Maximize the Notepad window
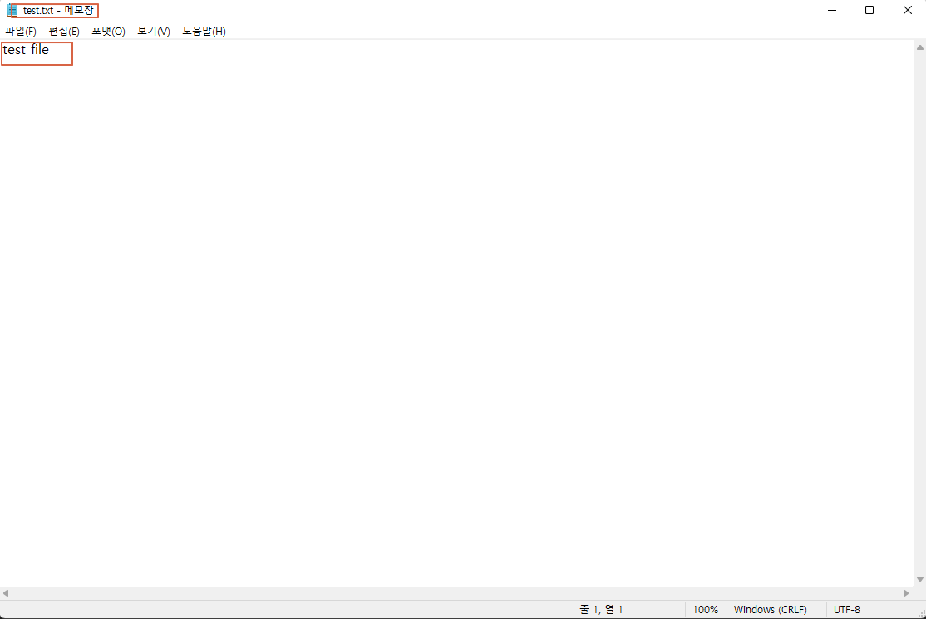This screenshot has height=619, width=926. [x=869, y=10]
